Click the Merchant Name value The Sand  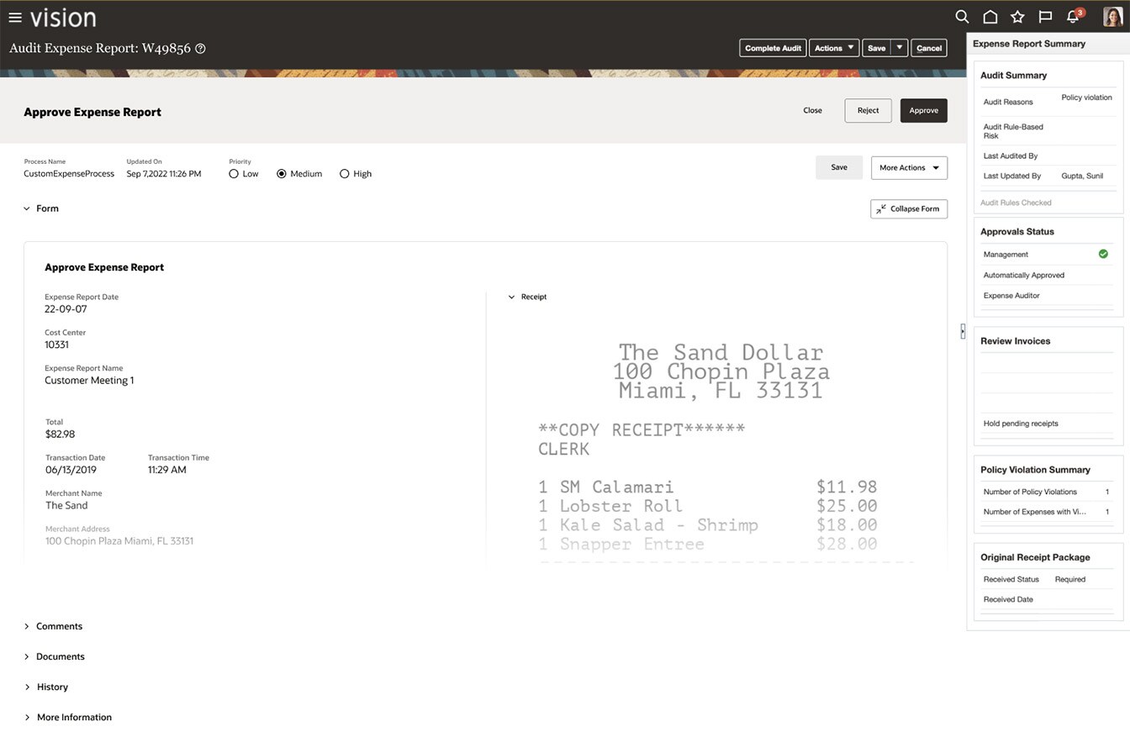(x=66, y=506)
